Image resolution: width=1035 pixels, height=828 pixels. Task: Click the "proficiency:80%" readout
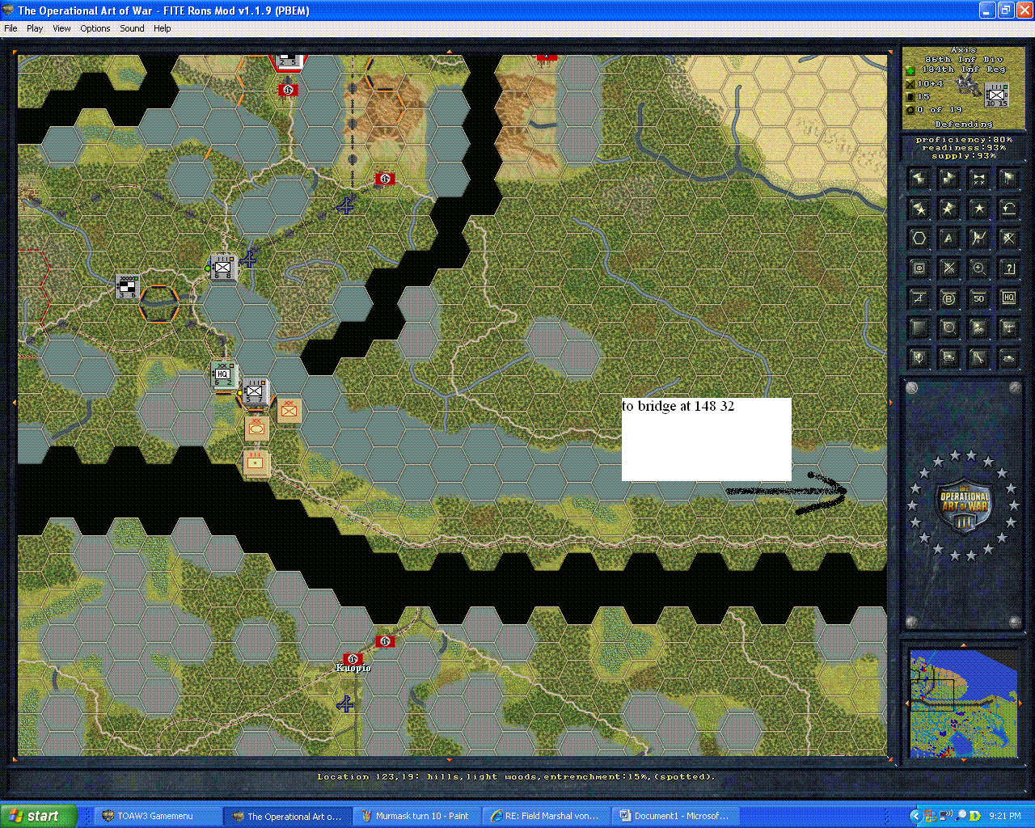click(x=964, y=140)
